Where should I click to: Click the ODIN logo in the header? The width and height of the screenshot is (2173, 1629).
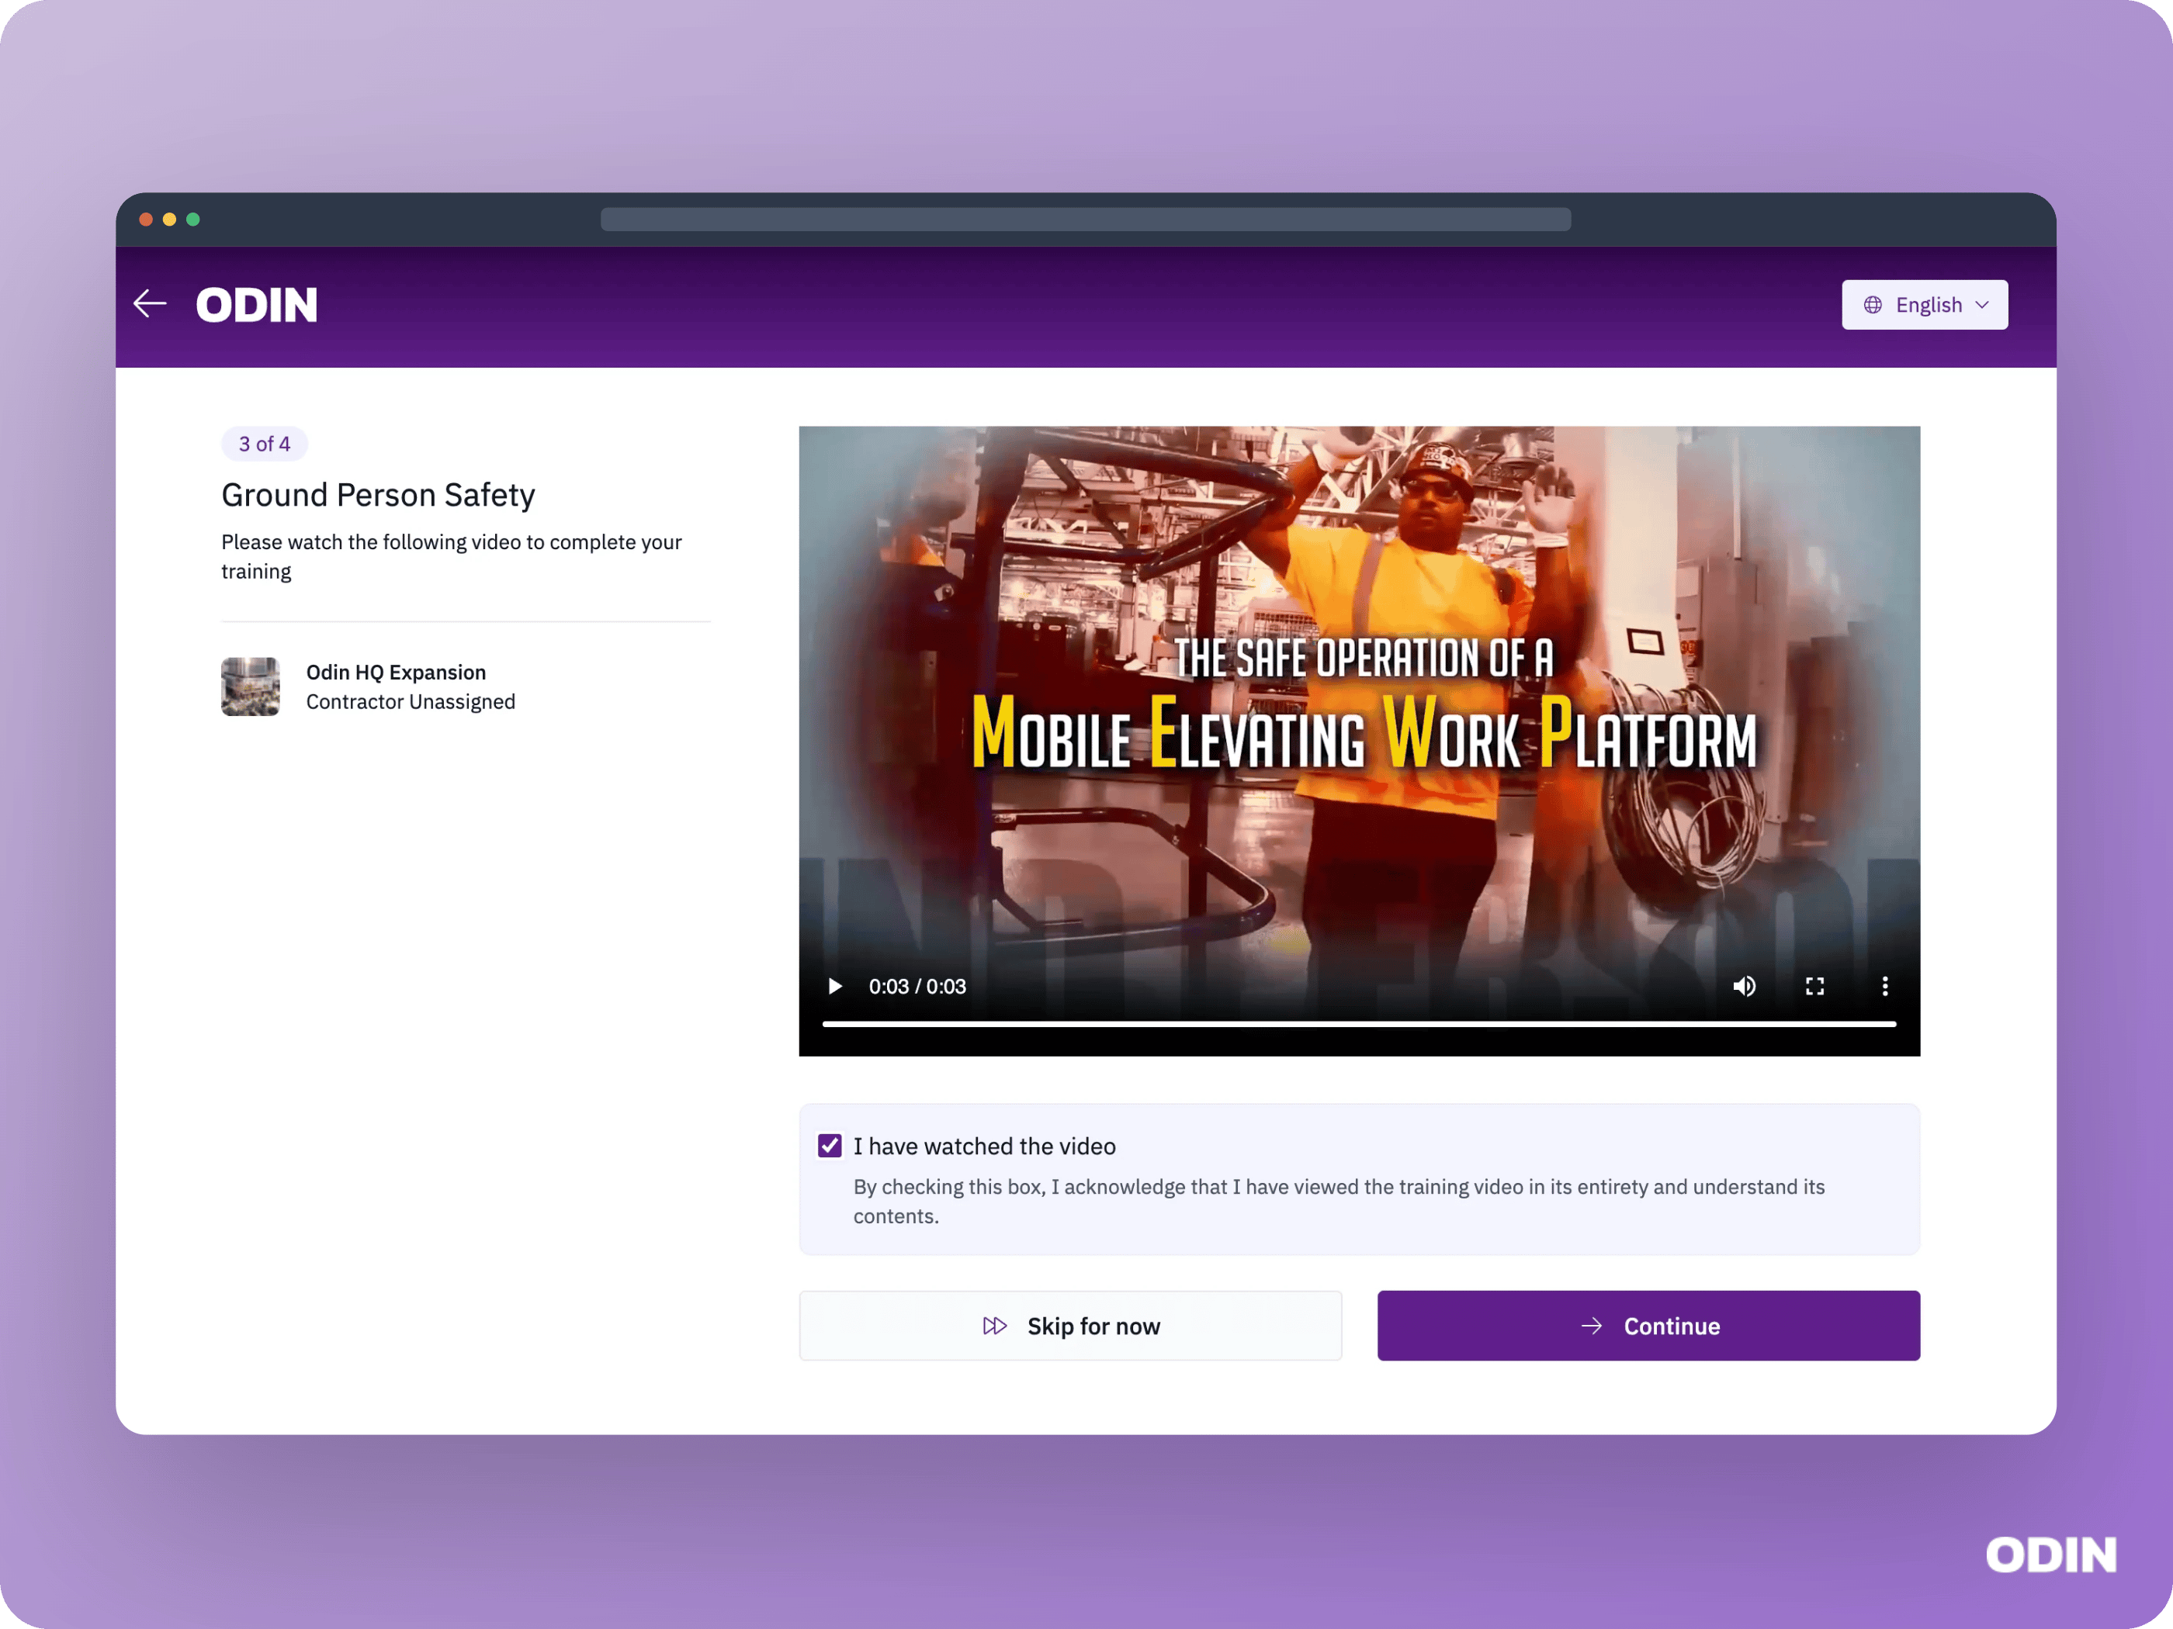tap(256, 304)
